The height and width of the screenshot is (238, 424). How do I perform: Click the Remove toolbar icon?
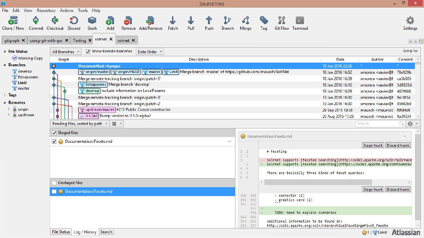[129, 23]
